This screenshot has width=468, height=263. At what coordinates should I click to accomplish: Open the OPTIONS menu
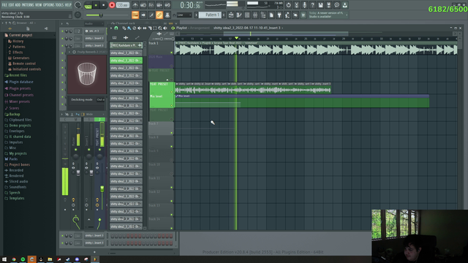(x=49, y=5)
